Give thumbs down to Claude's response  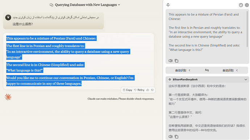pyautogui.click(x=152, y=90)
